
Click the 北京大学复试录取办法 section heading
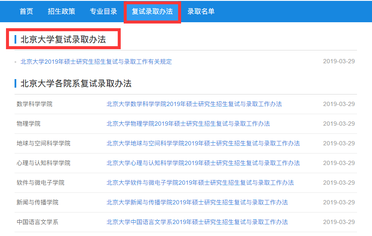[63, 40]
